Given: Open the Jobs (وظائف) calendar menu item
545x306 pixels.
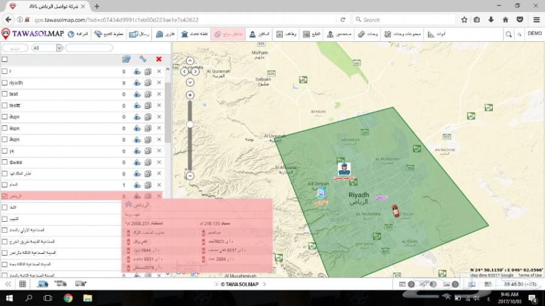Looking at the screenshot, I should (x=286, y=34).
